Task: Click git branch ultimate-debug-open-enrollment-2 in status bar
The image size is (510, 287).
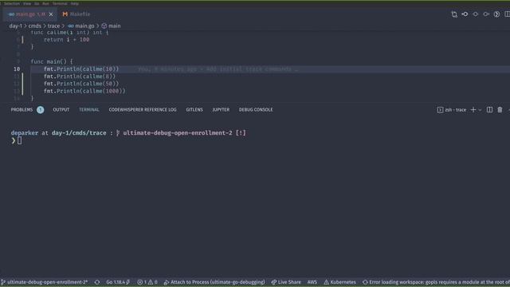Action: [x=45, y=282]
